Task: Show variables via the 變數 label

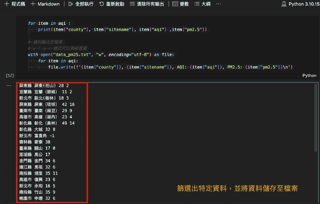Action: (184, 4)
